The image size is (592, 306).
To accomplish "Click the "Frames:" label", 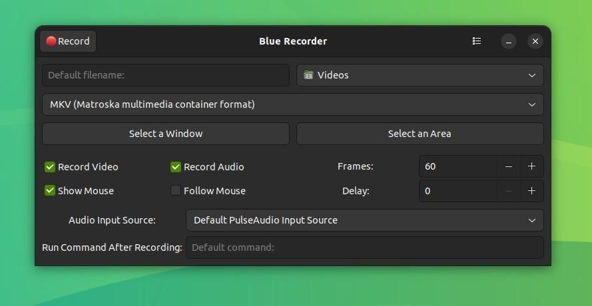I will tap(356, 166).
